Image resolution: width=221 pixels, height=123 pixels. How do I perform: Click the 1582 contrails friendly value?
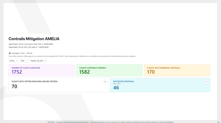click(84, 72)
